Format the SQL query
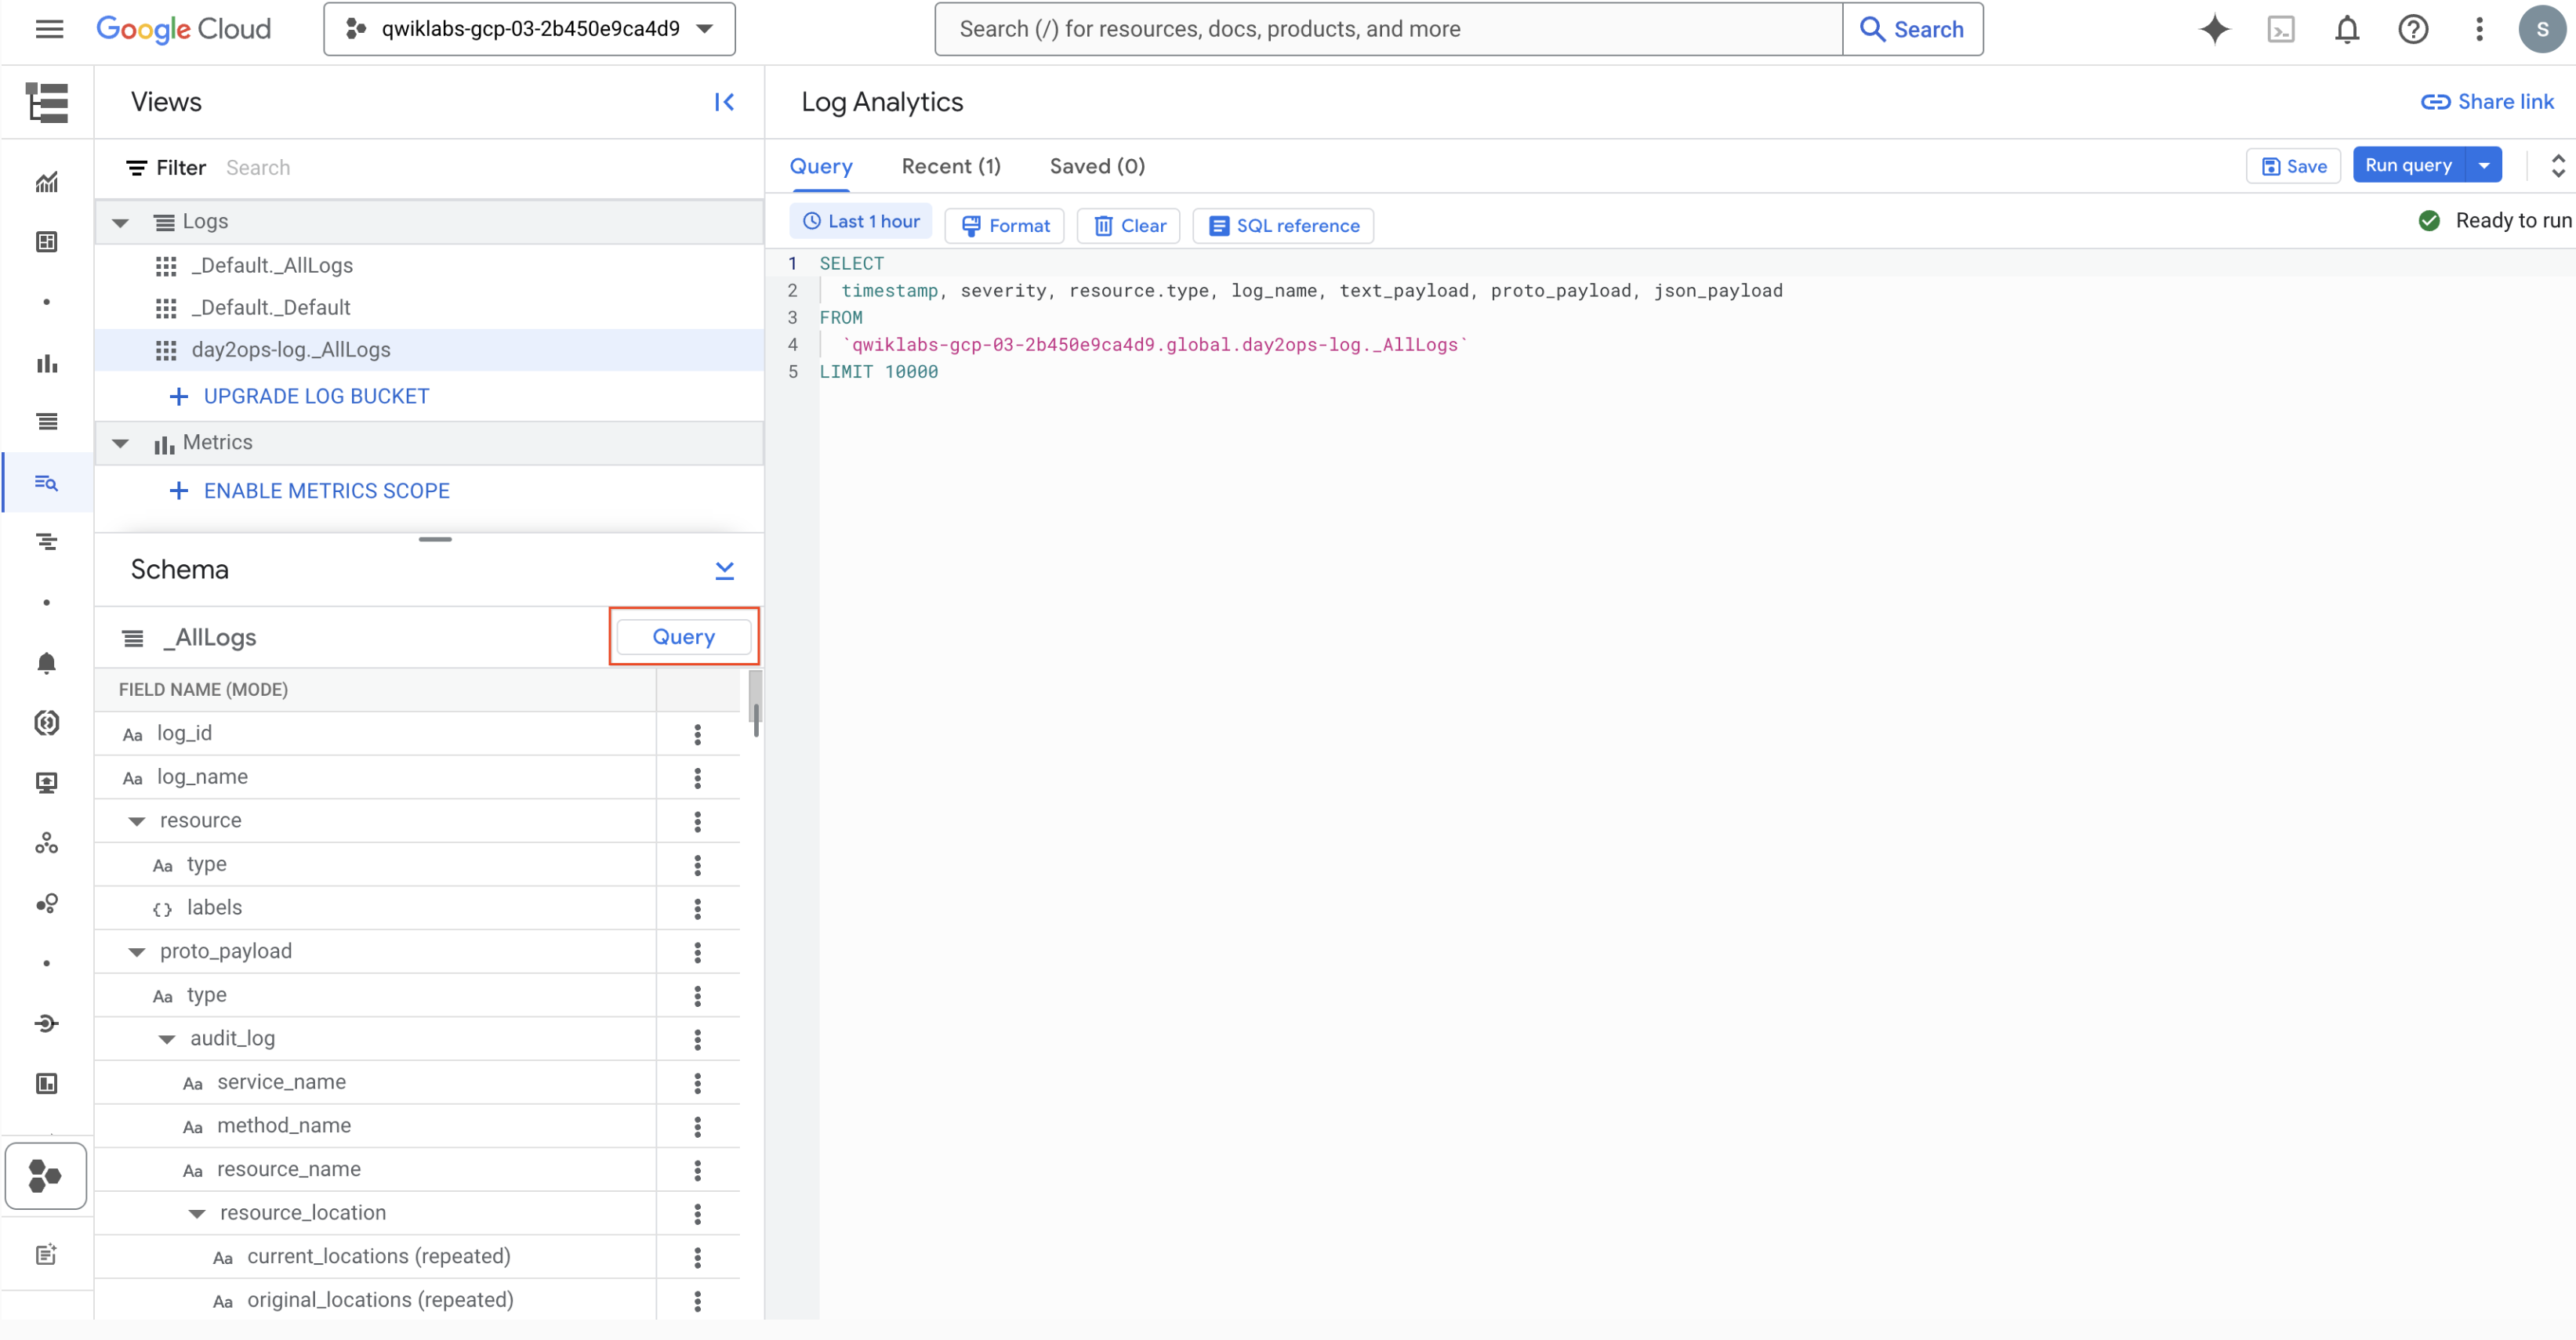The height and width of the screenshot is (1340, 2576). point(1005,226)
